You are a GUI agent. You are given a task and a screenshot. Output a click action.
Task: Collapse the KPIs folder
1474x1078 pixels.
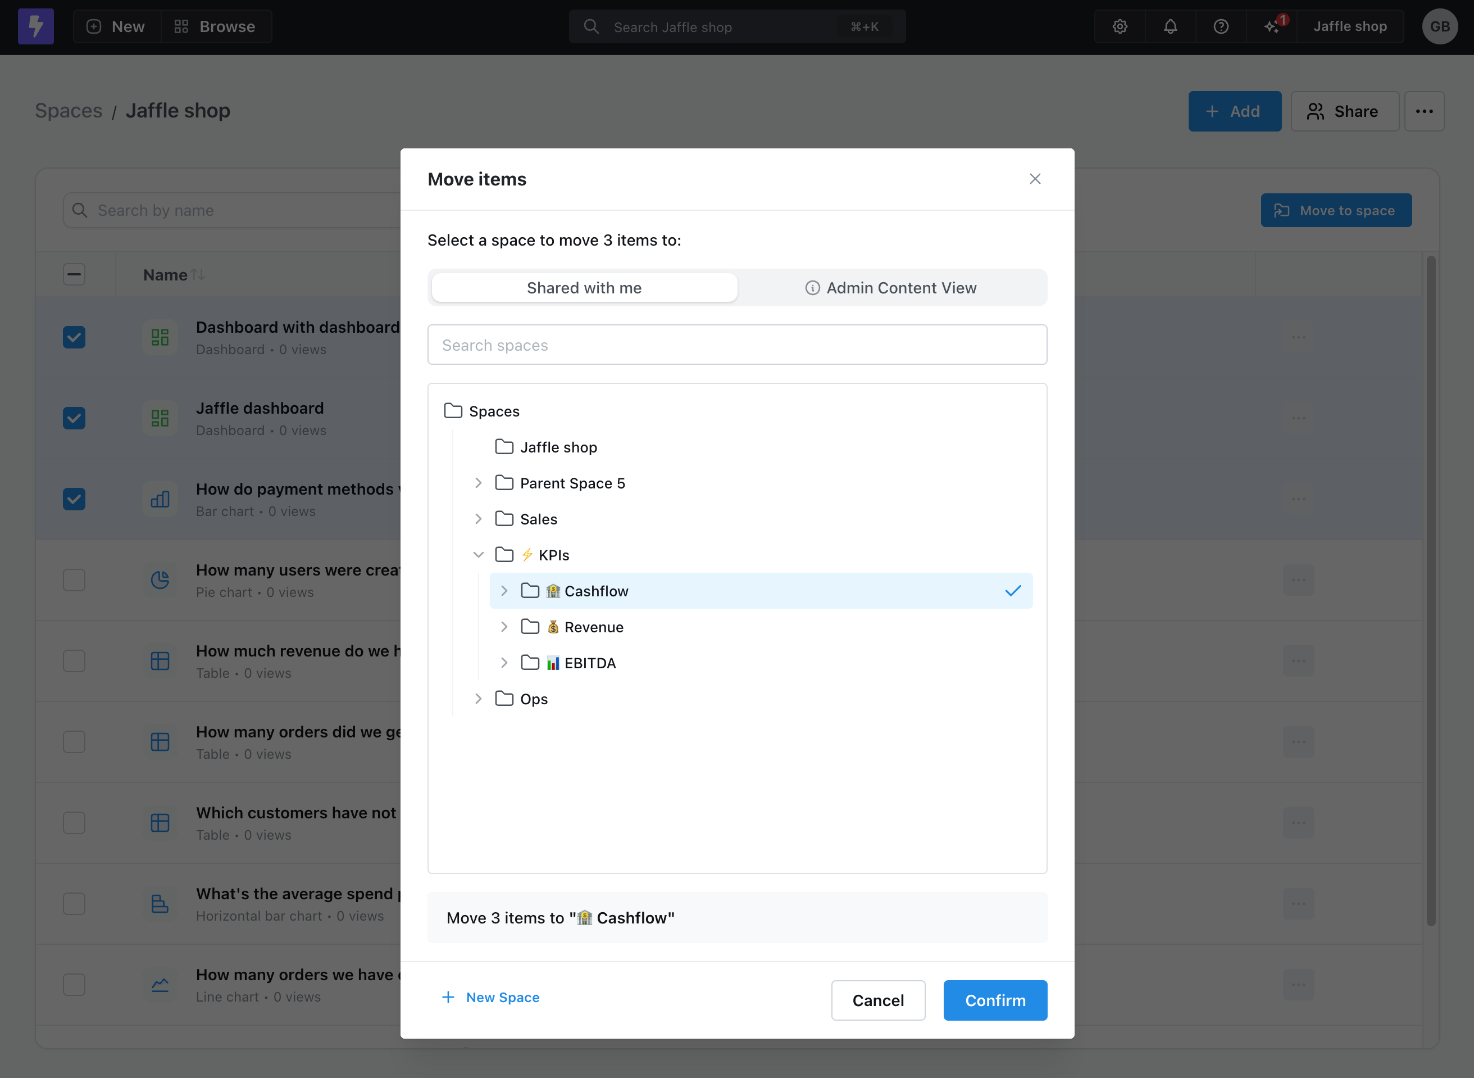pyautogui.click(x=478, y=555)
